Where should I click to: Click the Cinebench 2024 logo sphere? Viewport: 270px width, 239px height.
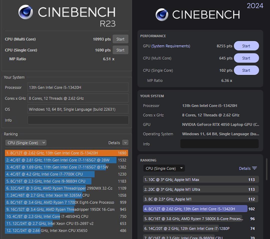click(x=162, y=15)
